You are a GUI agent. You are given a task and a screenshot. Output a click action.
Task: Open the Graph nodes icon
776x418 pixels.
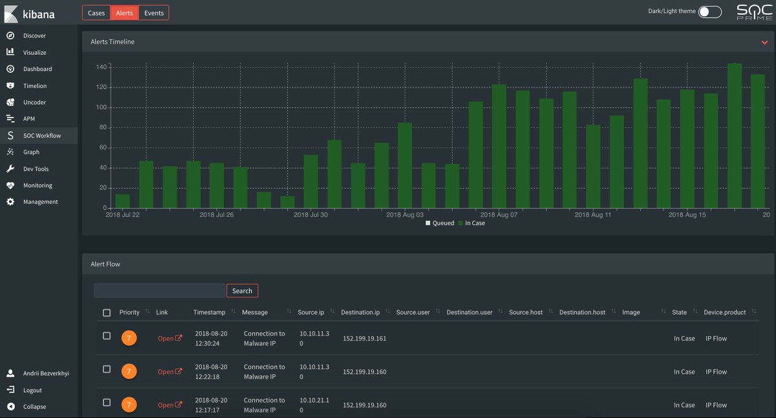tap(10, 152)
